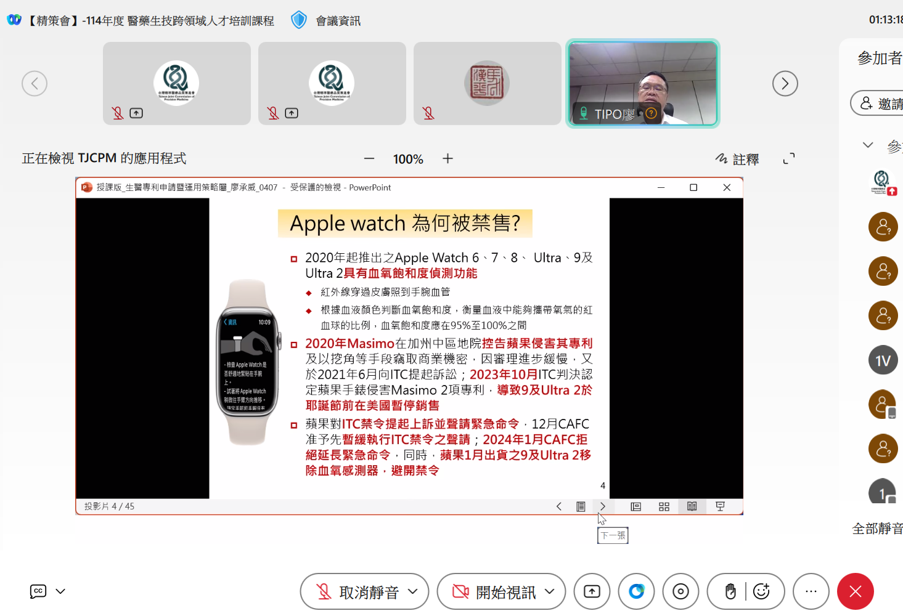Click the green microphone icon beside TIPO廖
This screenshot has height=616, width=903.
pos(583,113)
